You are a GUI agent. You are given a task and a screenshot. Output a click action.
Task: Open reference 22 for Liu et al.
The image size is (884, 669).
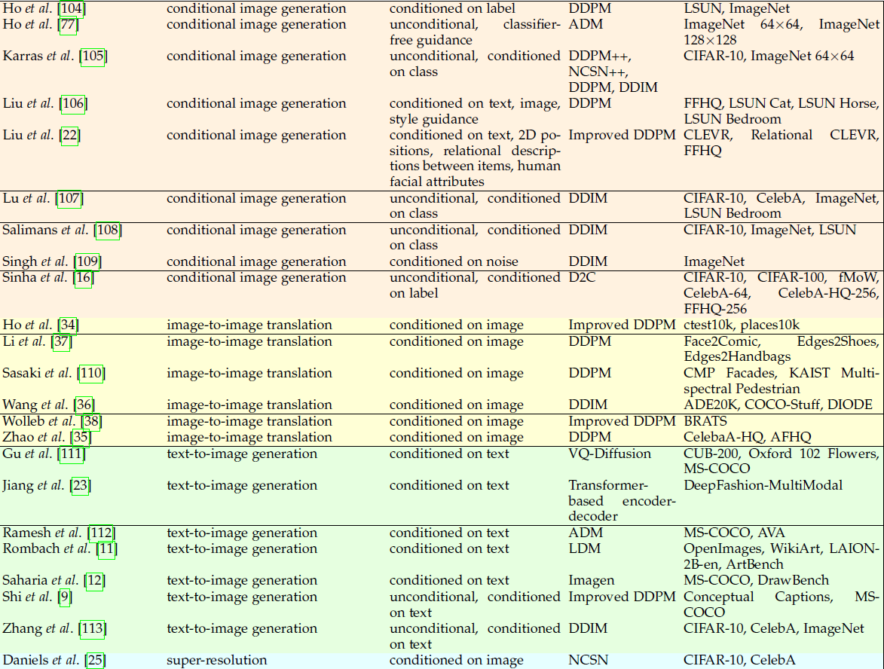69,136
